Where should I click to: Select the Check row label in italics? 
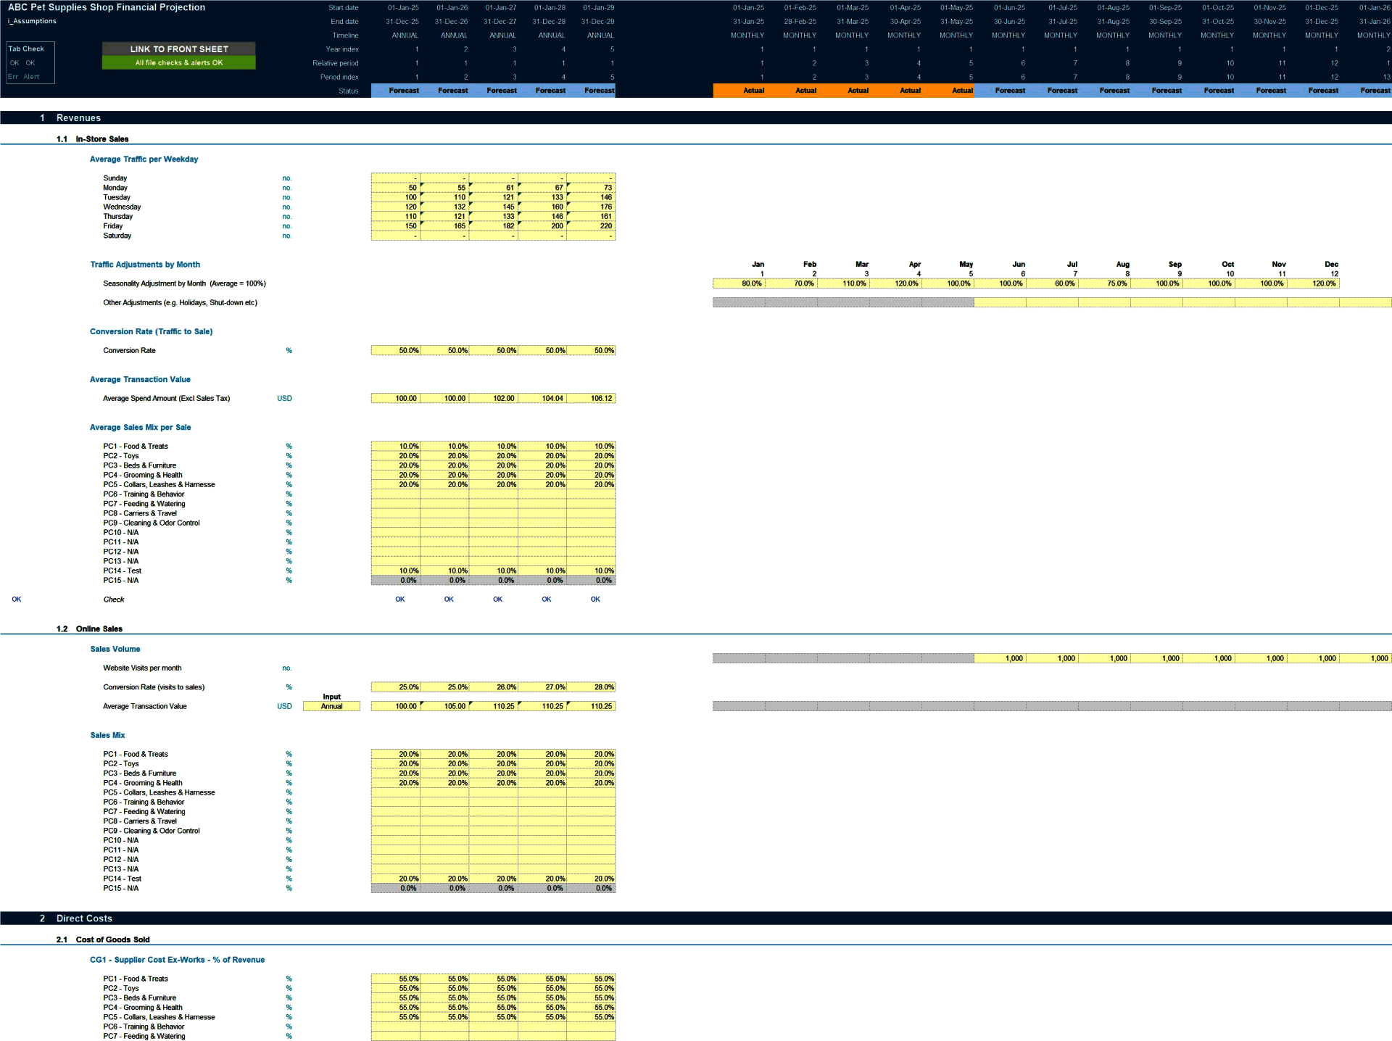[114, 600]
